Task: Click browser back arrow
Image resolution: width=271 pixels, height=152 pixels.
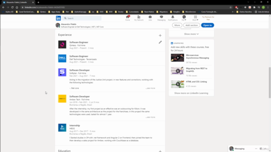Action: (x=3, y=8)
